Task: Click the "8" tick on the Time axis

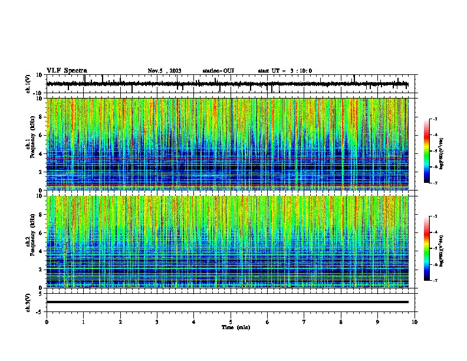Action: point(341,322)
